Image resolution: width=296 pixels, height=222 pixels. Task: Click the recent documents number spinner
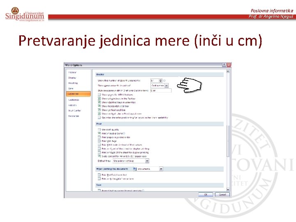(160, 81)
